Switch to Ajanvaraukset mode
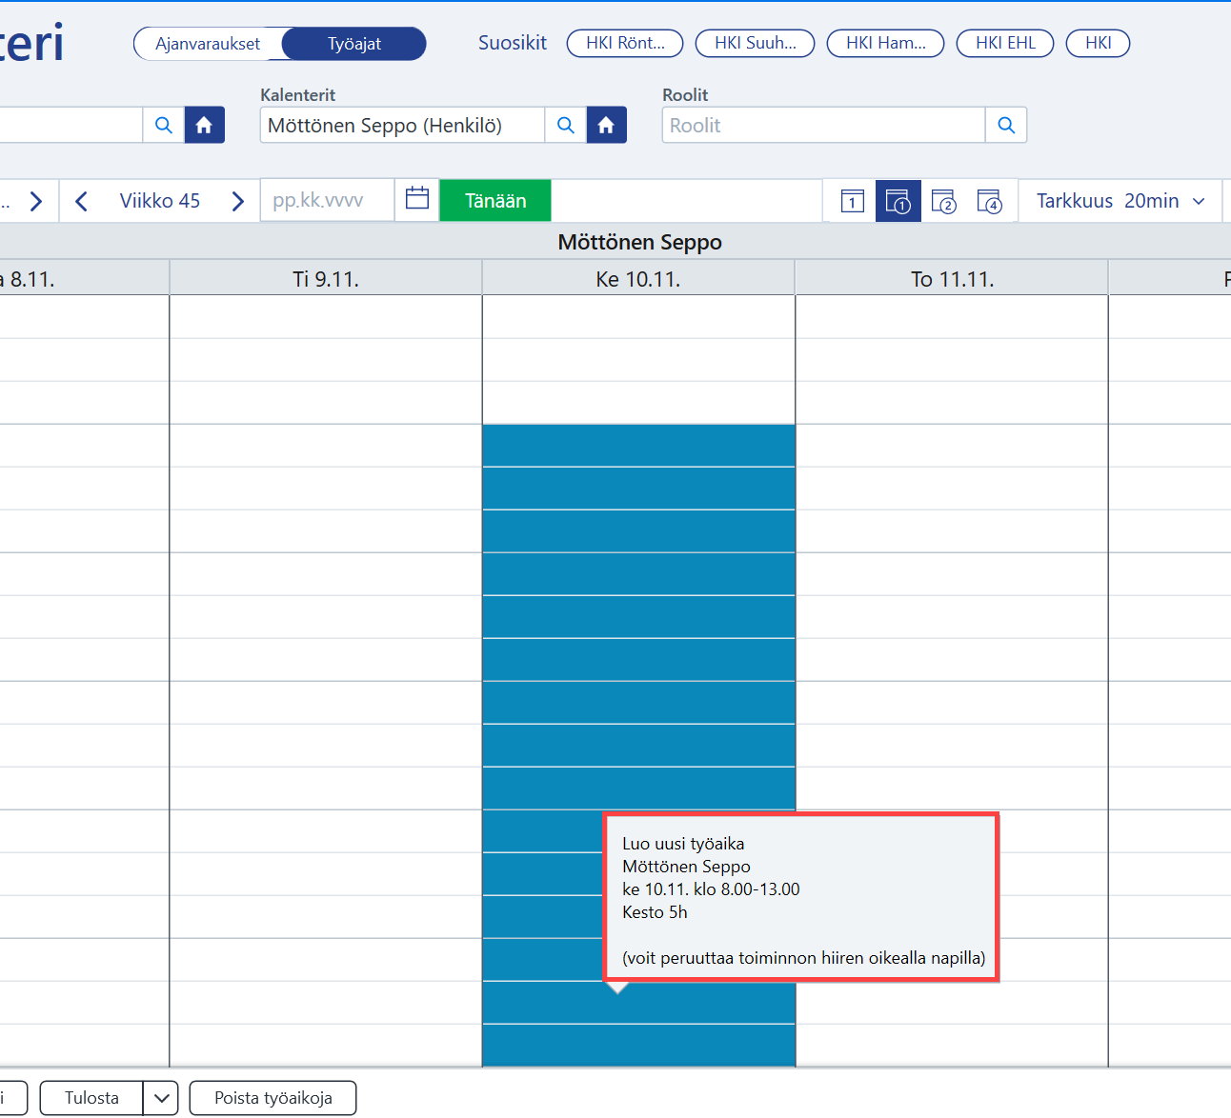The image size is (1231, 1118). (x=208, y=44)
